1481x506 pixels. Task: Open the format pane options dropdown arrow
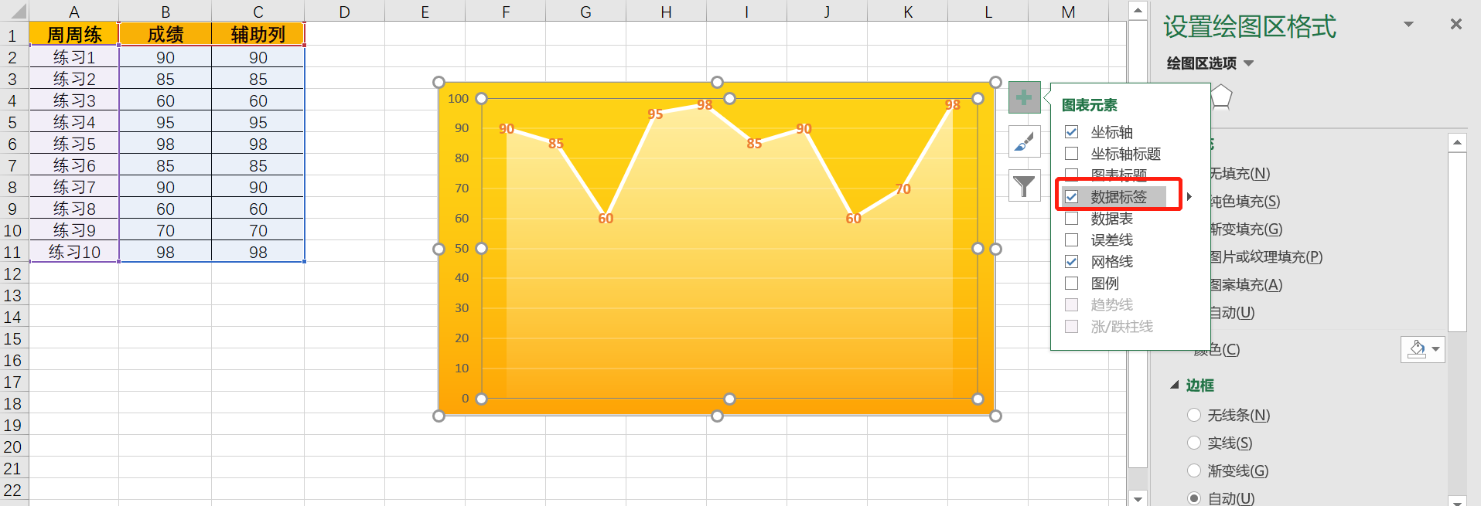[x=1408, y=24]
